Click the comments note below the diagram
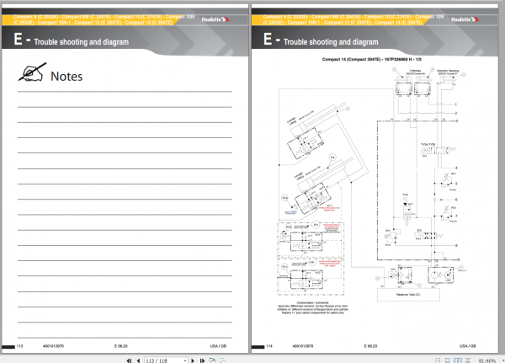 313,307
